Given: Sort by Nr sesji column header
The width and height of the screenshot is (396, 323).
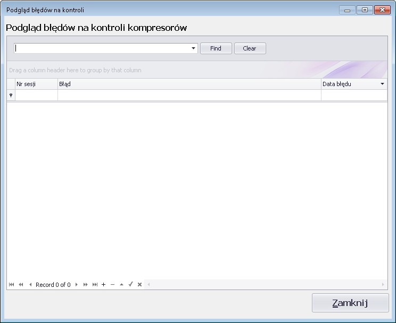Looking at the screenshot, I should 36,84.
